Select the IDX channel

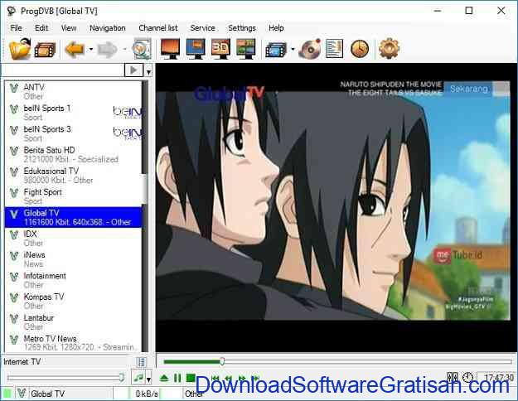pos(73,239)
